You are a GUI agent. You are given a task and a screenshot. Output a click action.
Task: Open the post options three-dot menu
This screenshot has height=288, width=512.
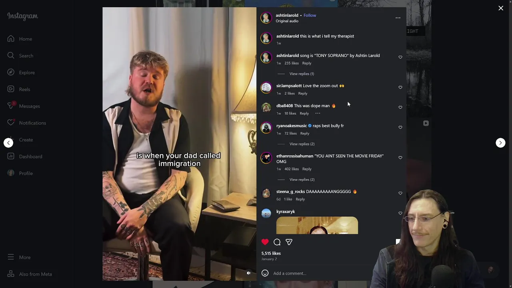(398, 18)
